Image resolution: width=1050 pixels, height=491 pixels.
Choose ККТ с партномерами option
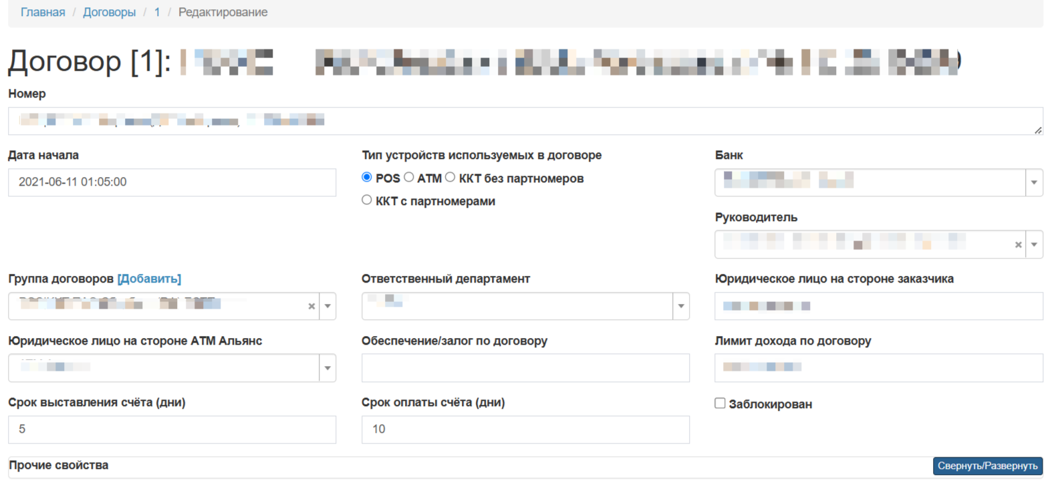click(367, 200)
